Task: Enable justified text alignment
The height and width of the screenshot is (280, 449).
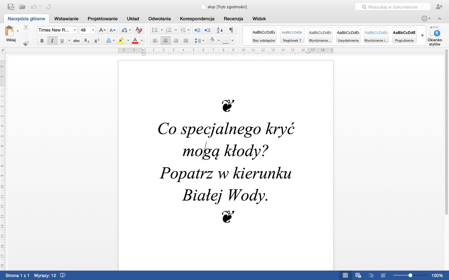Action: pos(186,41)
